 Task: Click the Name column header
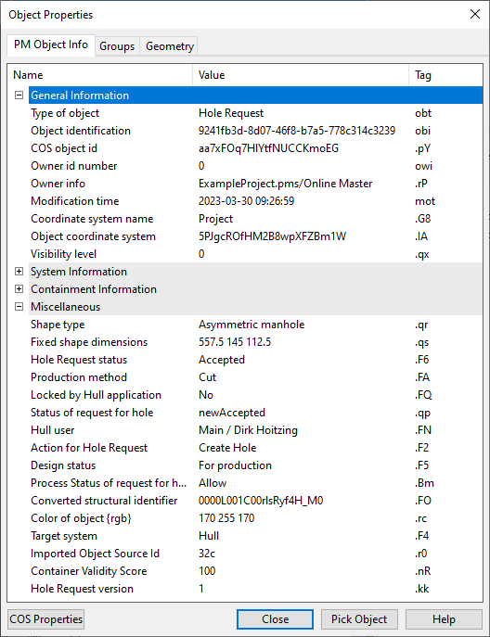click(x=100, y=75)
